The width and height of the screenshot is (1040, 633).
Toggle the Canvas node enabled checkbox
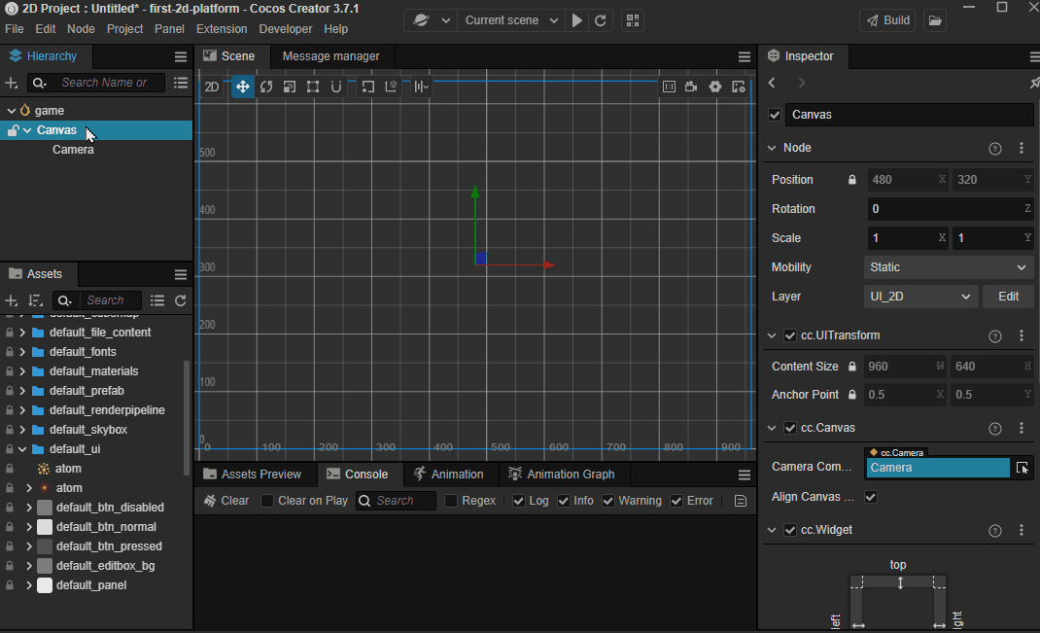click(x=775, y=115)
